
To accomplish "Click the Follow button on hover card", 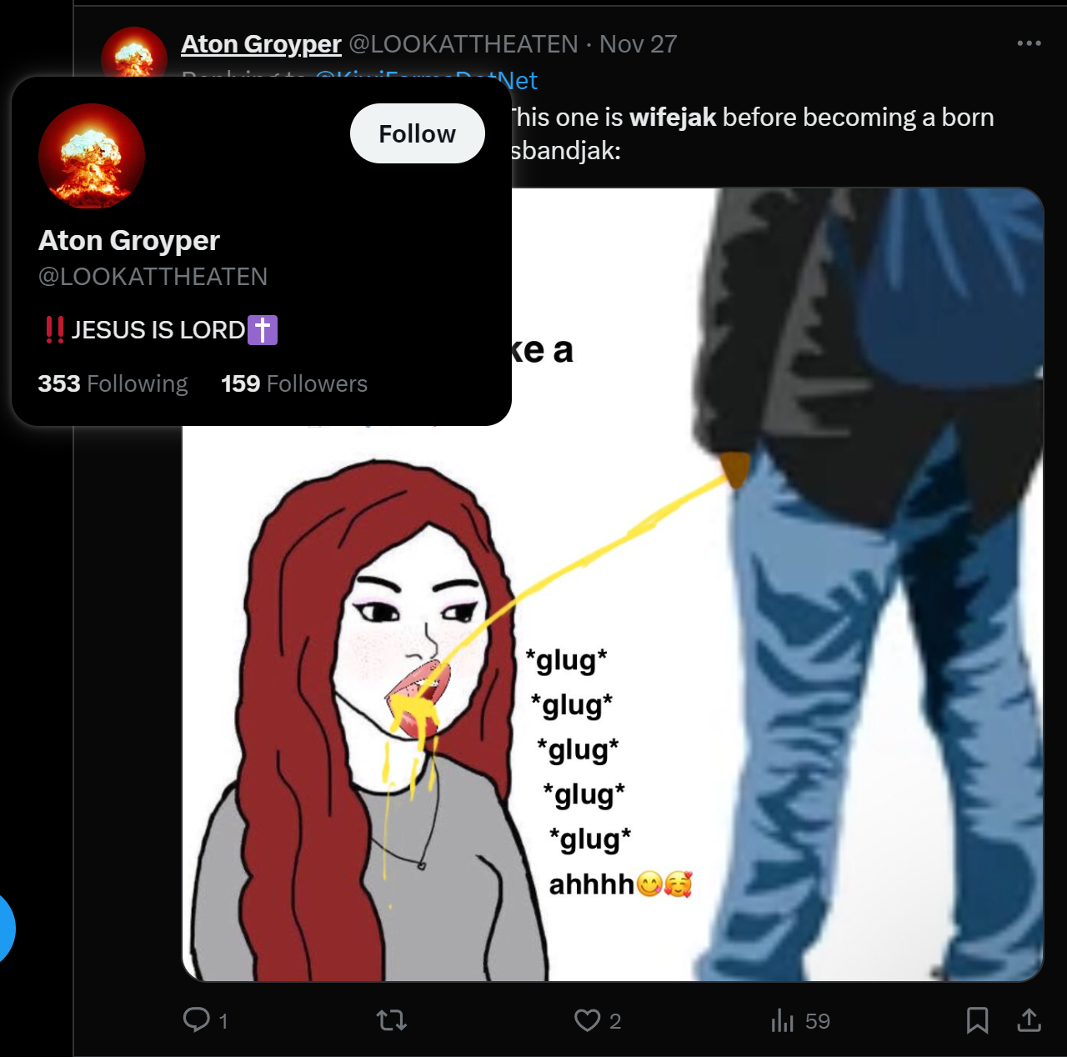I will [417, 133].
